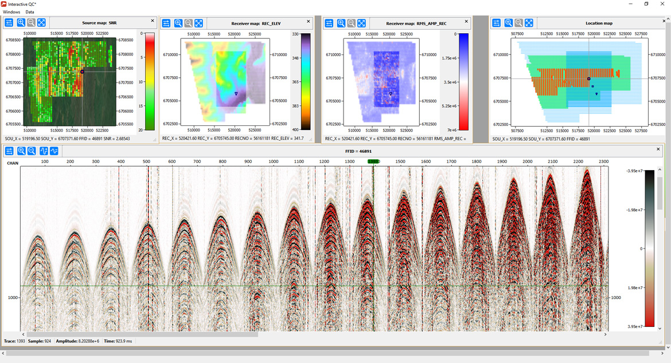Click the seismic amplitude color bar
The image size is (671, 363).
point(649,248)
